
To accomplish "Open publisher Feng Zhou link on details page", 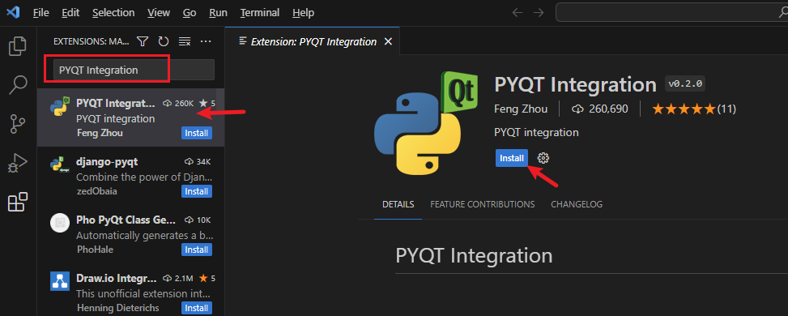I will (x=521, y=109).
